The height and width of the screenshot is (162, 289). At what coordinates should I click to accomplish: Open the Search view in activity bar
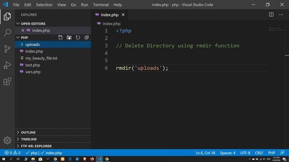[x=7, y=32]
